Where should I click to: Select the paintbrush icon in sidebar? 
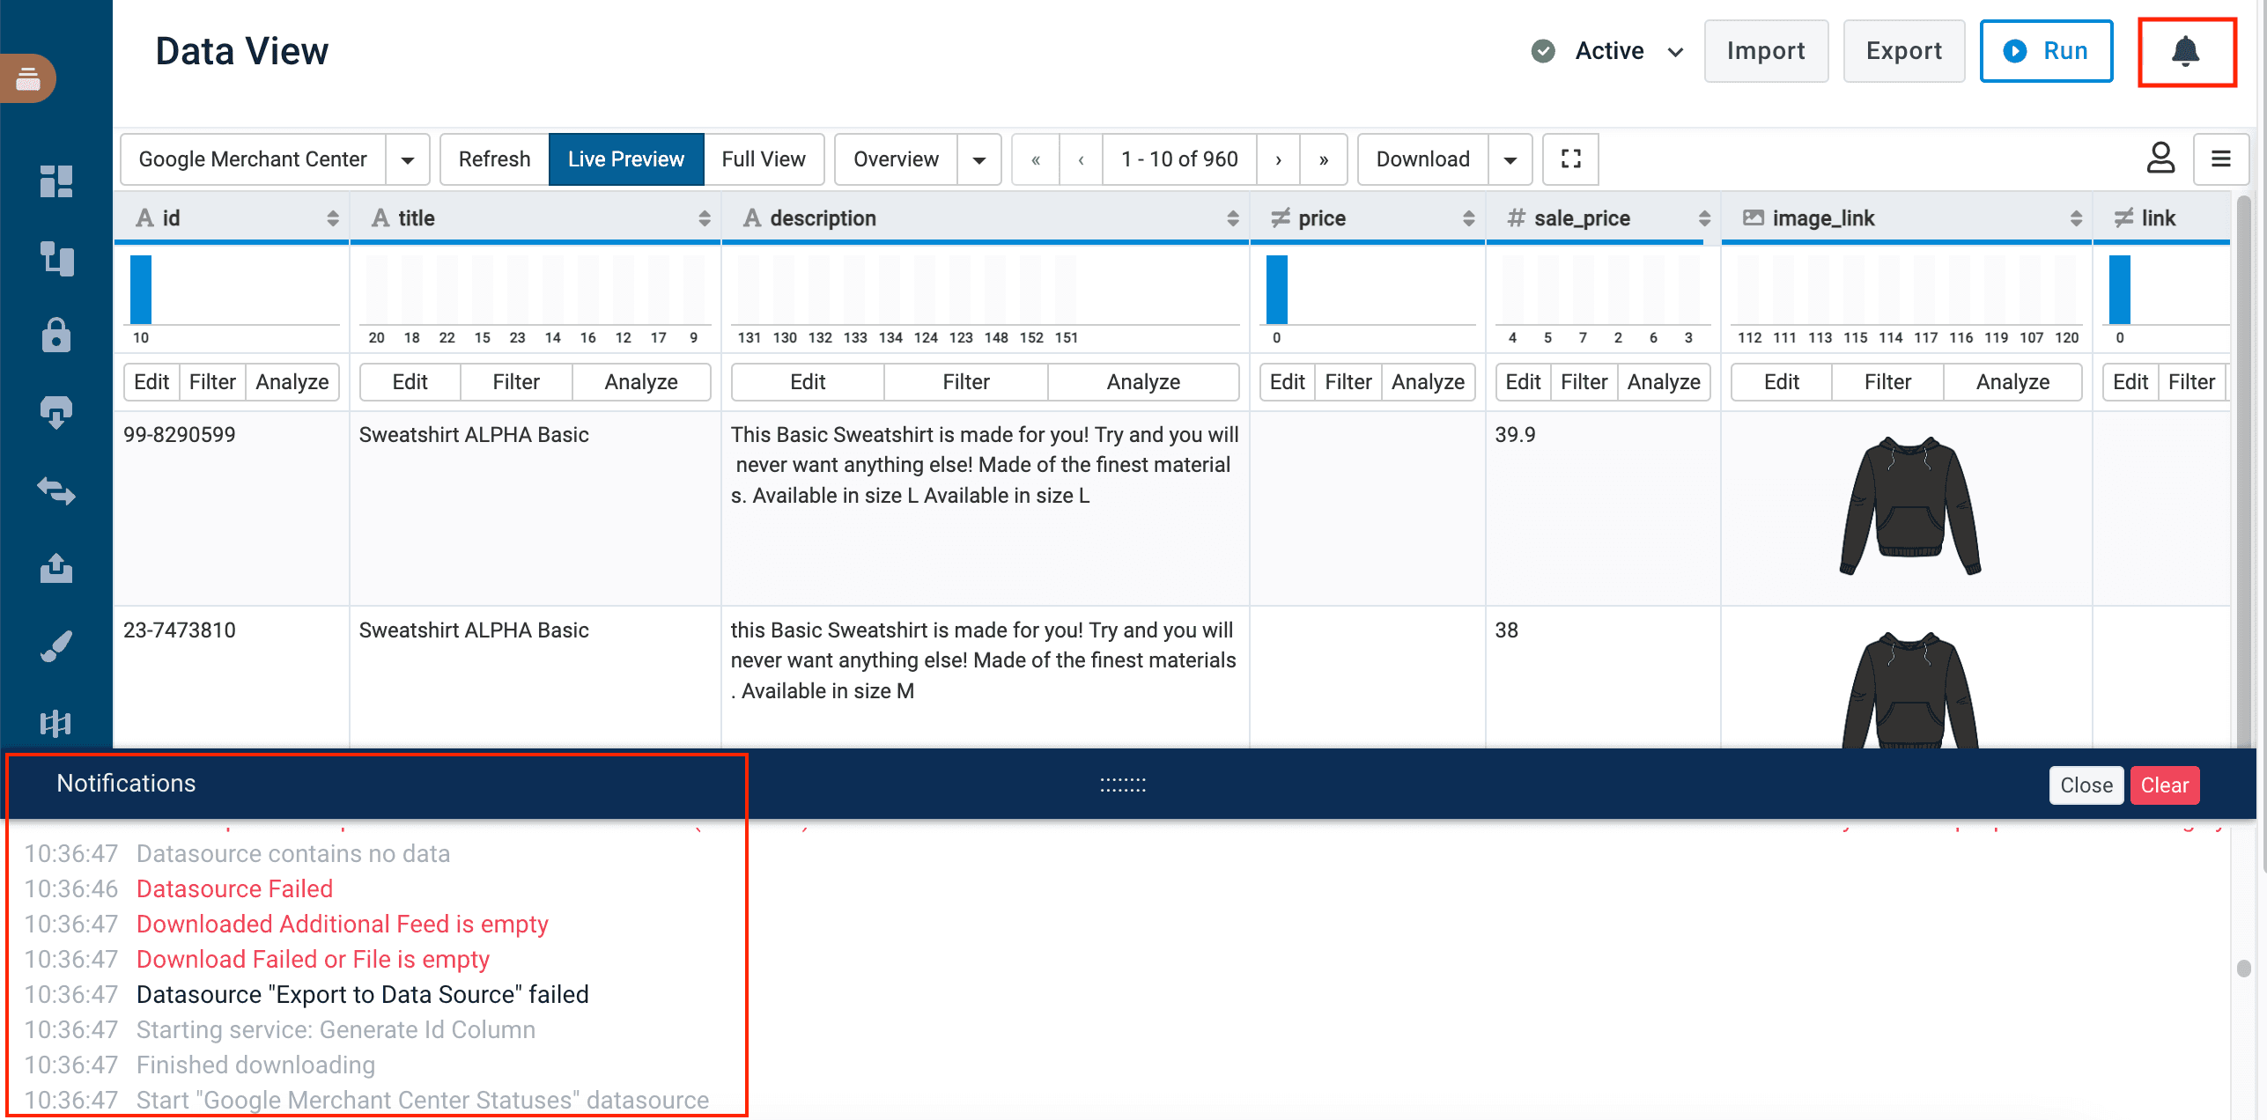55,647
